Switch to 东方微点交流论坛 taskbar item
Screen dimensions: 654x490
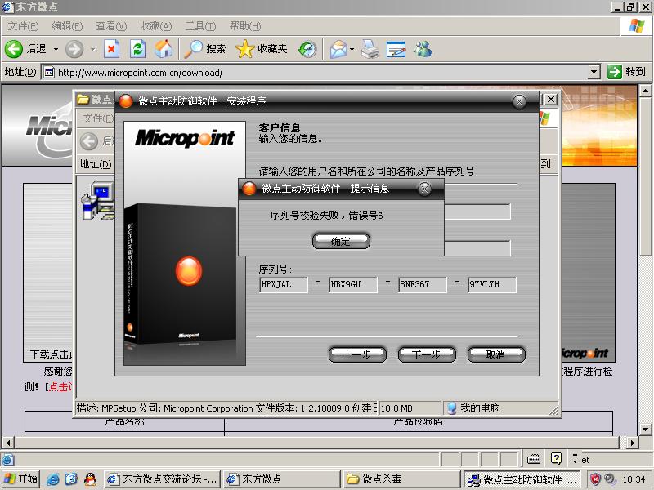coord(162,479)
